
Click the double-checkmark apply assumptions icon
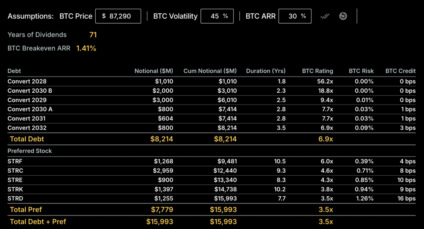click(325, 16)
